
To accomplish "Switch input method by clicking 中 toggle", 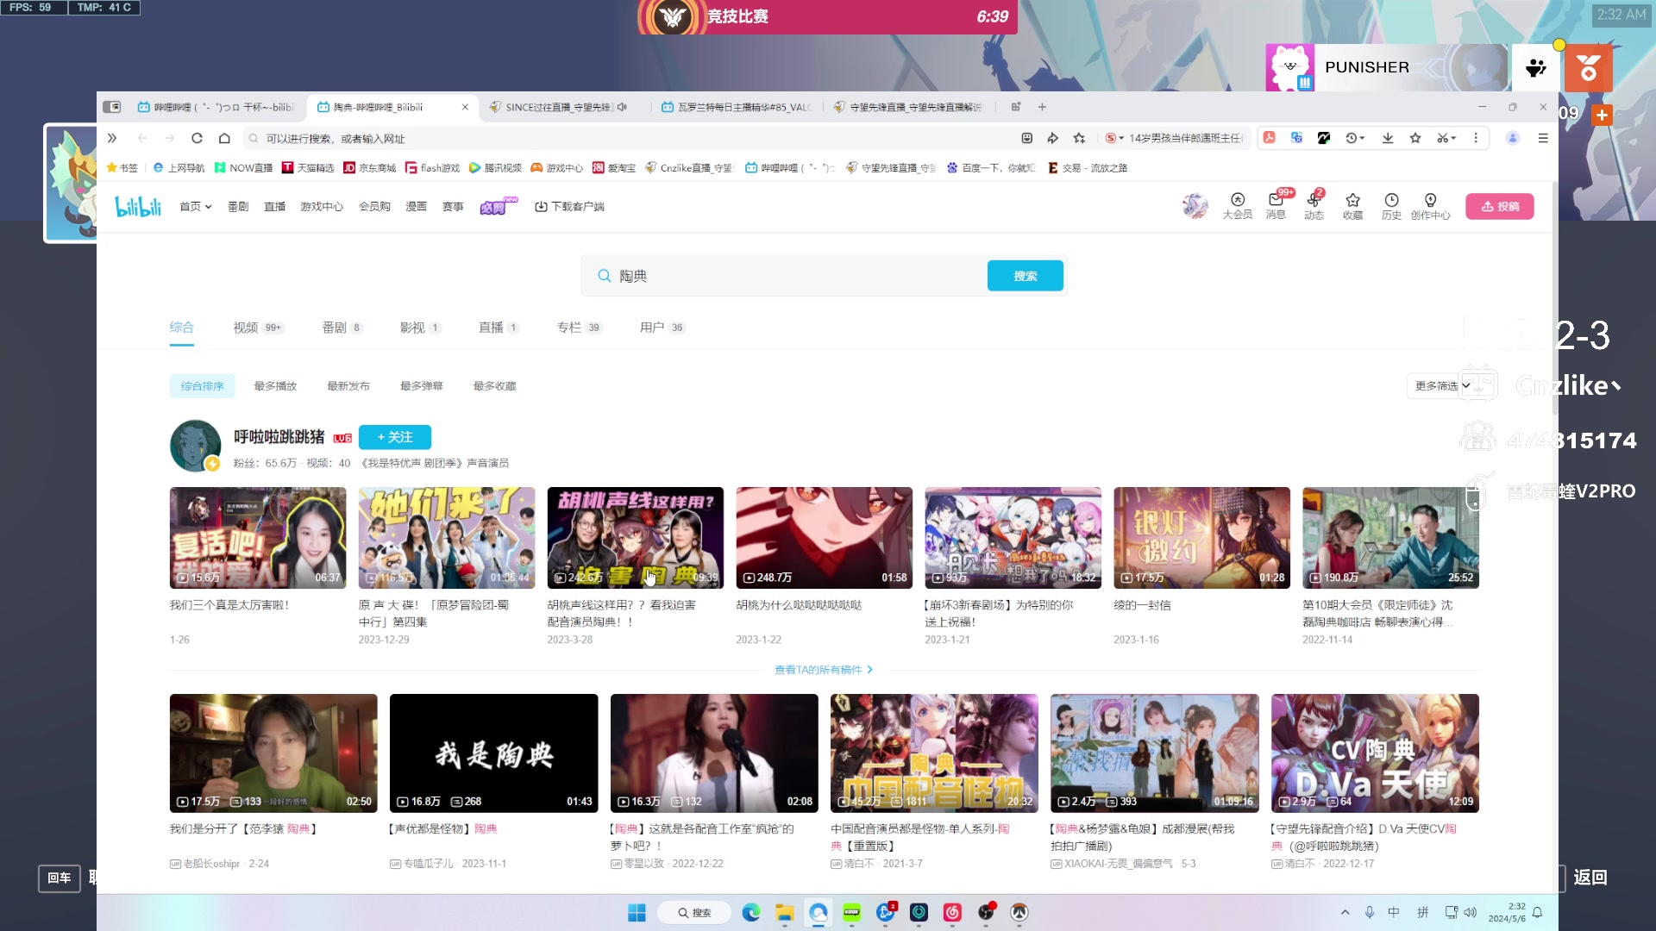I will point(1392,912).
